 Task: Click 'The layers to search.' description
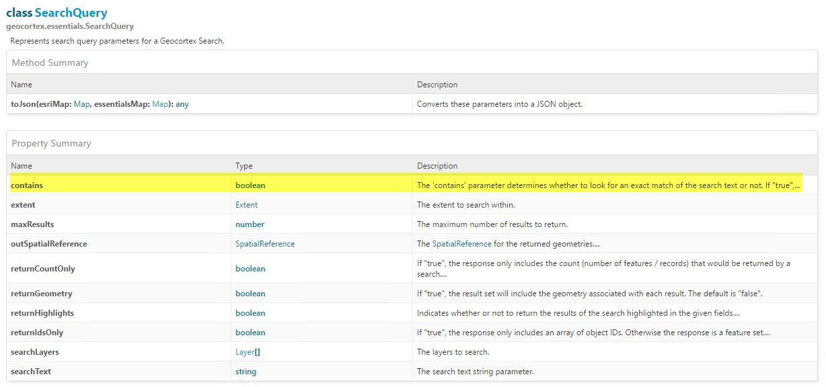pos(453,352)
